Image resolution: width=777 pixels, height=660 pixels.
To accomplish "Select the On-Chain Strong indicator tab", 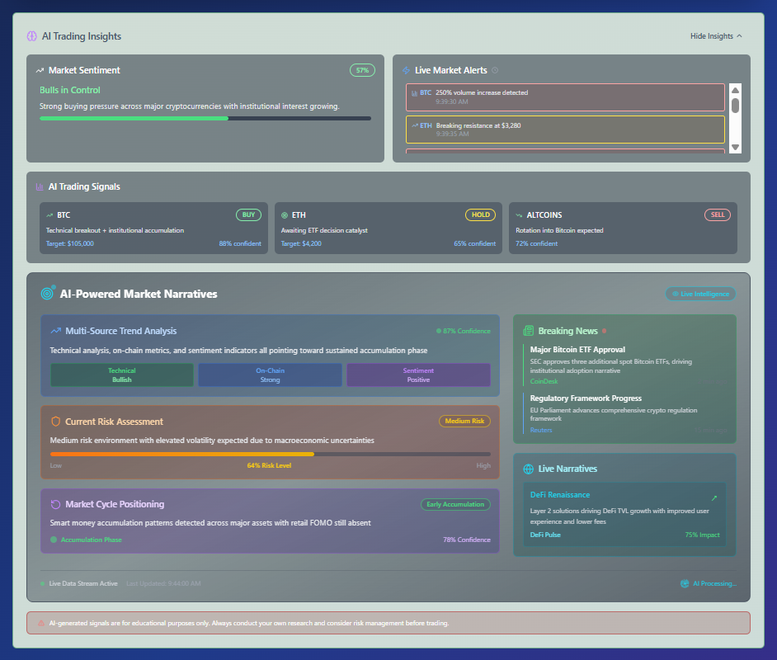I will tap(270, 375).
